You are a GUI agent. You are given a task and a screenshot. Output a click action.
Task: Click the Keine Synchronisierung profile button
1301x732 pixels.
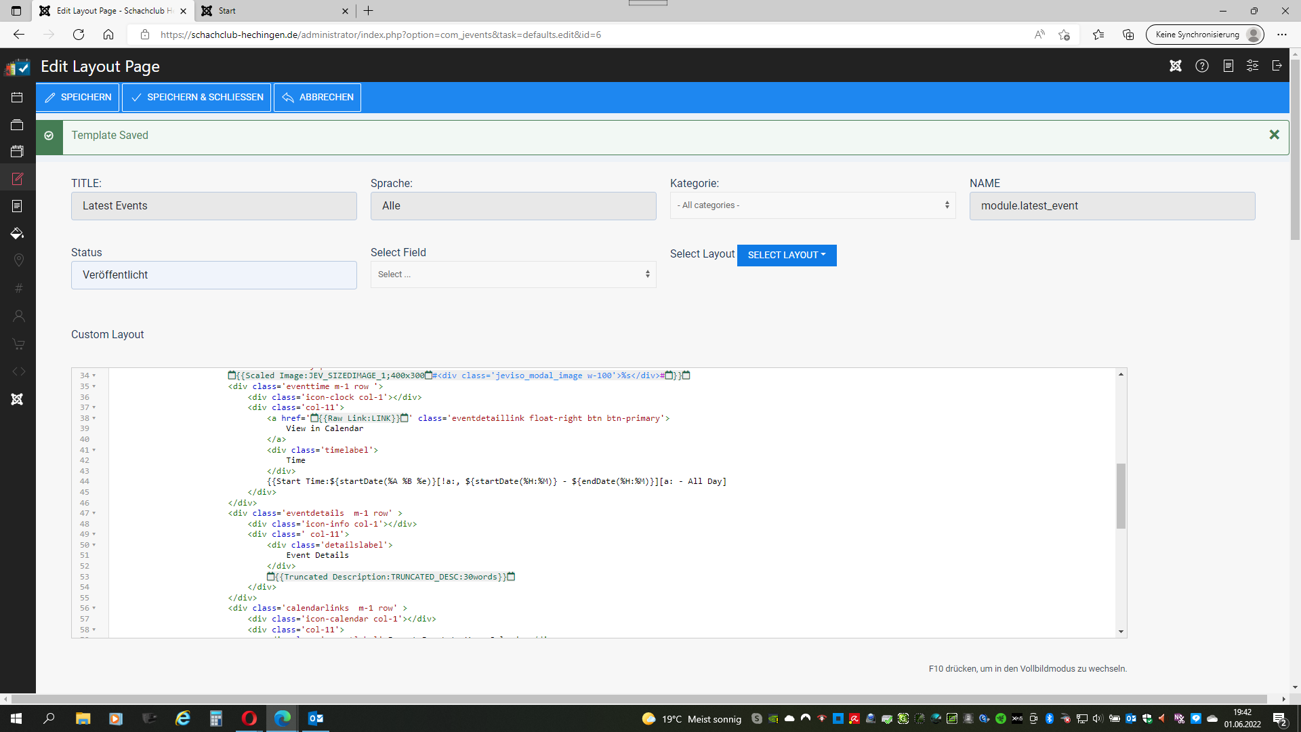tap(1205, 35)
